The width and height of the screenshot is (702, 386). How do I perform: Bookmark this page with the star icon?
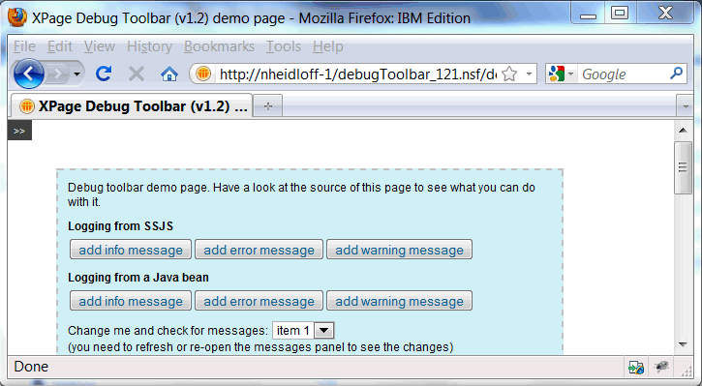pos(509,74)
